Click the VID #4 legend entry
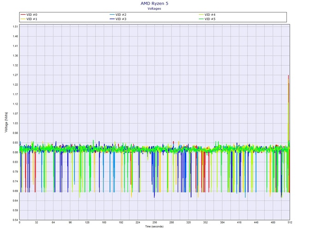The height and width of the screenshot is (232, 309). [x=207, y=15]
